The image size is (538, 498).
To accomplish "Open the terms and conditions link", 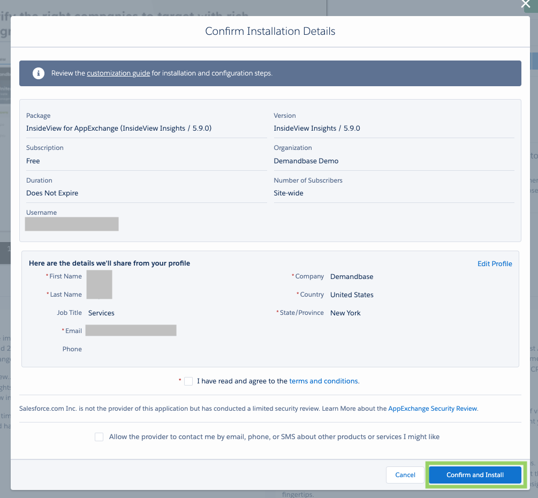I will (x=323, y=381).
